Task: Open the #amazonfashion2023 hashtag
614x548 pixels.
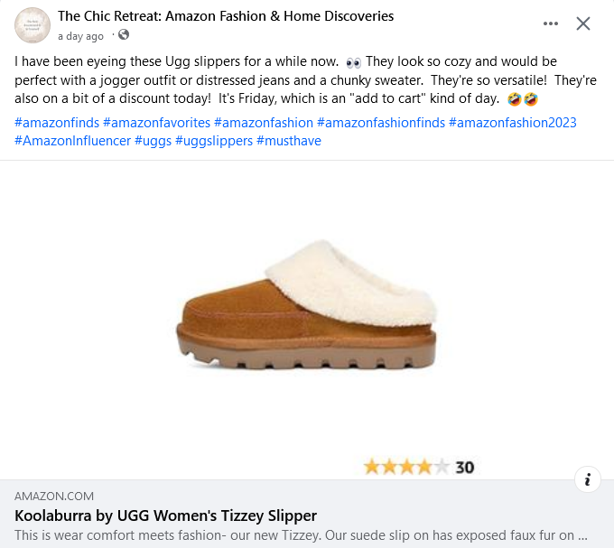Action: coord(512,122)
